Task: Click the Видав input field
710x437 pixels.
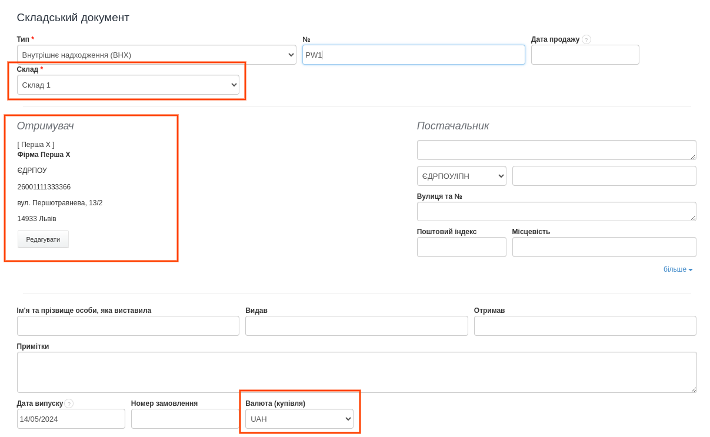Action: pos(356,326)
